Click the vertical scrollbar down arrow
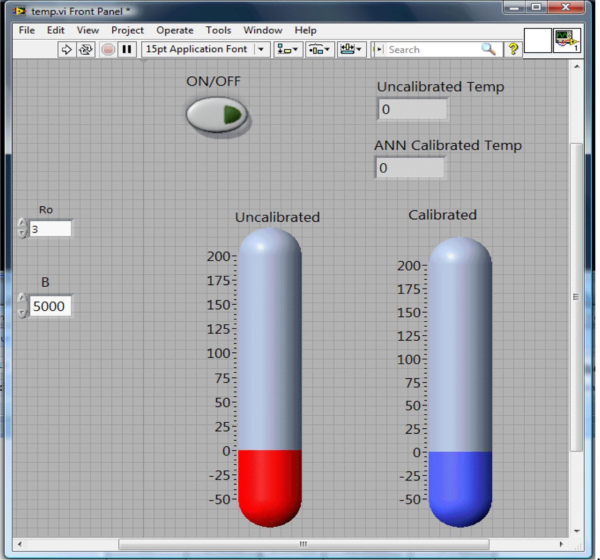 576,531
